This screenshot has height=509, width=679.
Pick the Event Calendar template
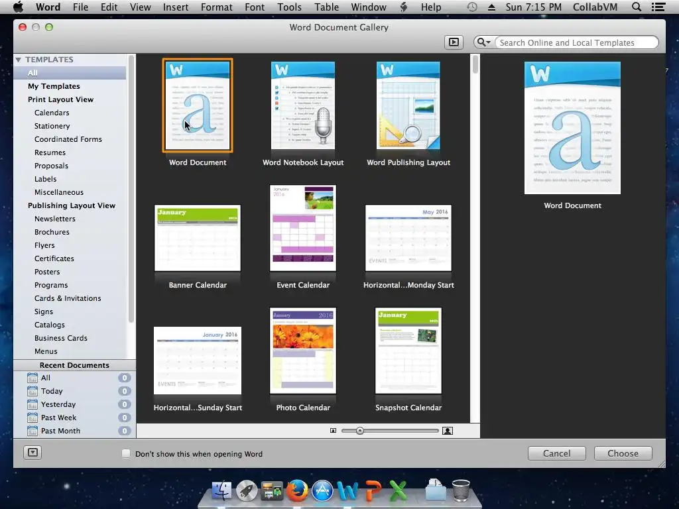(x=302, y=228)
